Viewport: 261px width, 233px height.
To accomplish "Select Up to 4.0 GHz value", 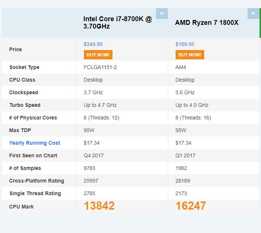I will coord(192,105).
